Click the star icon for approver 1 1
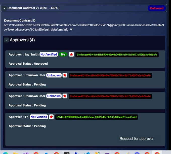The width and height of the screenshot is (171, 154). pos(51,117)
